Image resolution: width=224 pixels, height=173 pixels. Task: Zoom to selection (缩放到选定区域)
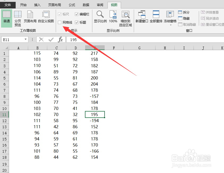(x=126, y=19)
